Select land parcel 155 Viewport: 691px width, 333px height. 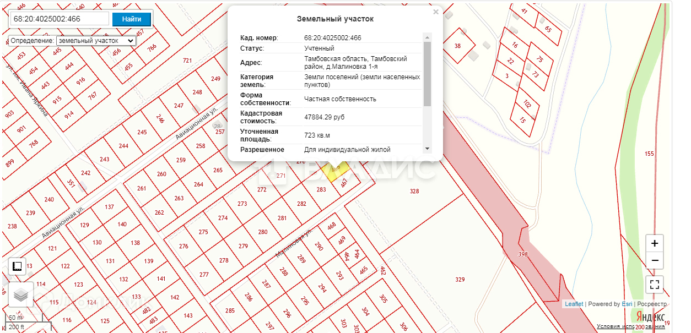click(649, 154)
